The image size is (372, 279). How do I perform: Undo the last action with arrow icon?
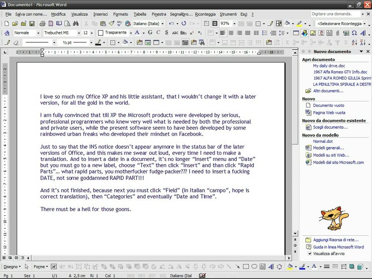click(171, 24)
